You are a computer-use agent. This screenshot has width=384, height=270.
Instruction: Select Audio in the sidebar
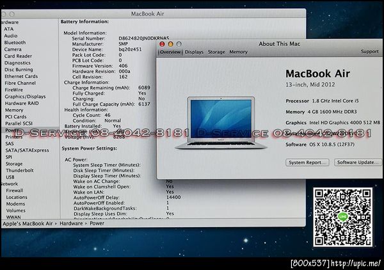tap(10, 36)
